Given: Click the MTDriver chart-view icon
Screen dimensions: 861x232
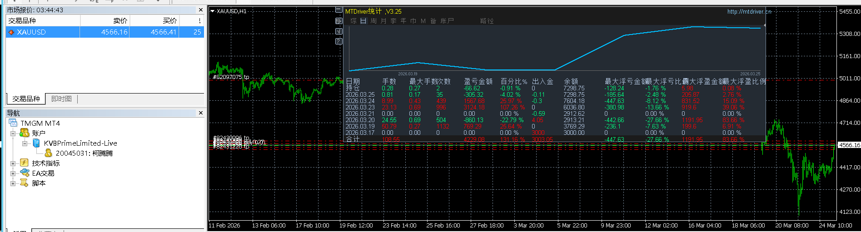Looking at the screenshot, I should [x=338, y=21].
